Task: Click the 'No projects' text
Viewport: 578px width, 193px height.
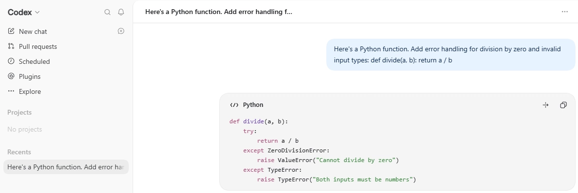Action: point(24,129)
